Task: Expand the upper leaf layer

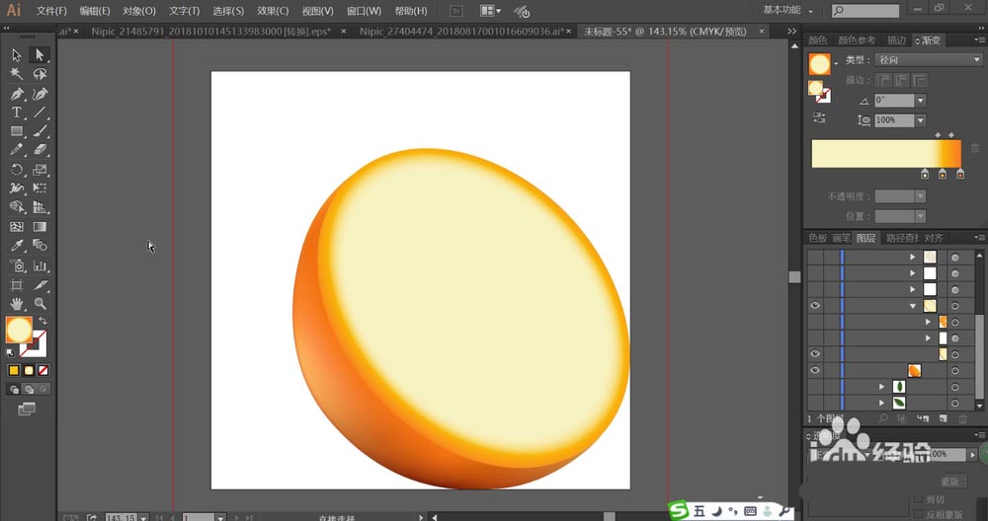Action: coord(882,387)
